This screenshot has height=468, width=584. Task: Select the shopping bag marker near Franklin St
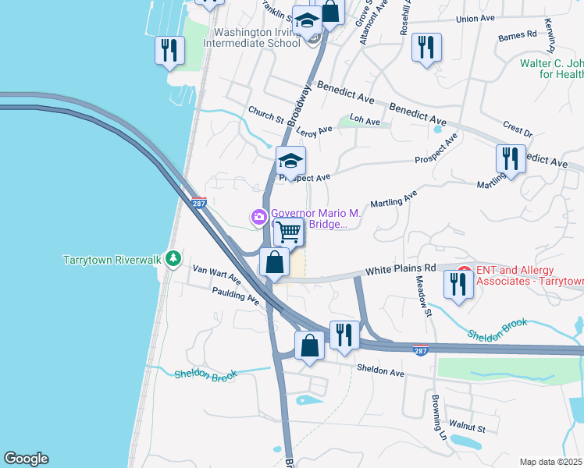(x=330, y=12)
